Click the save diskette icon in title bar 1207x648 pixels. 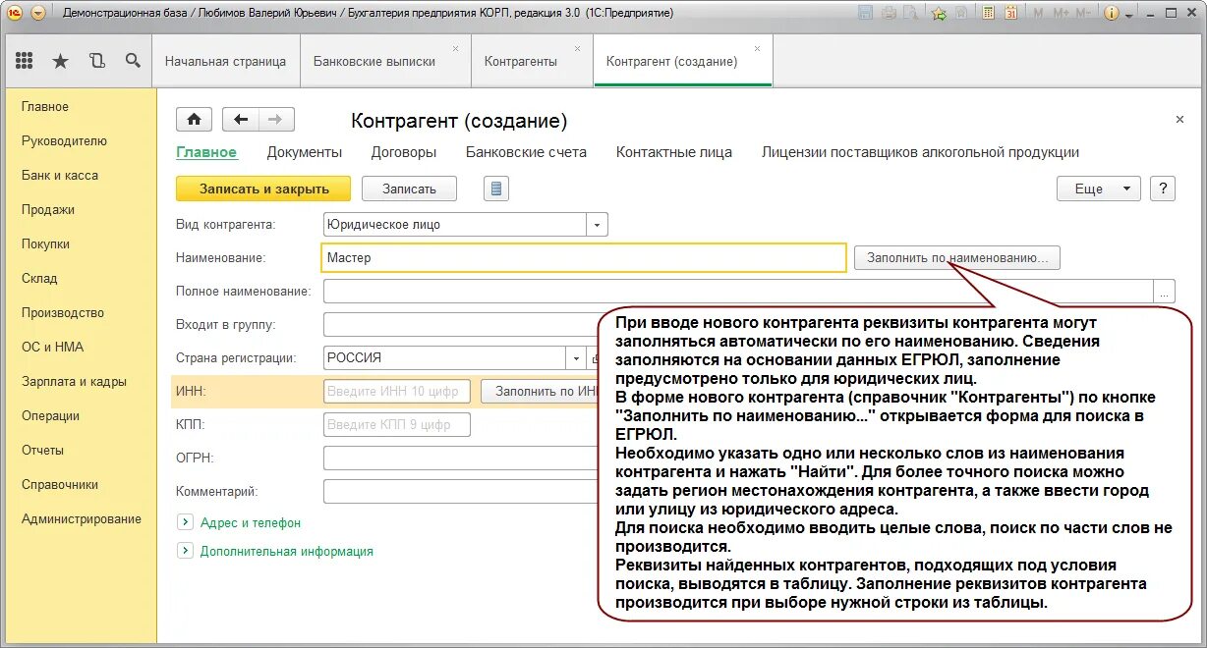pyautogui.click(x=866, y=14)
